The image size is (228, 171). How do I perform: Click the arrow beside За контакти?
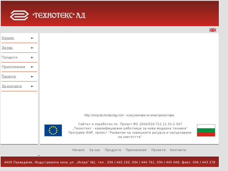pos(32,86)
